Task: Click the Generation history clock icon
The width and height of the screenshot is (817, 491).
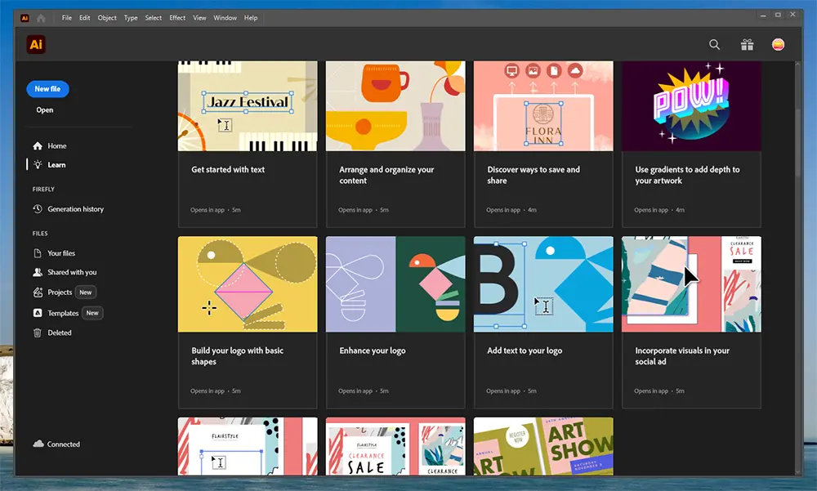Action: point(38,209)
